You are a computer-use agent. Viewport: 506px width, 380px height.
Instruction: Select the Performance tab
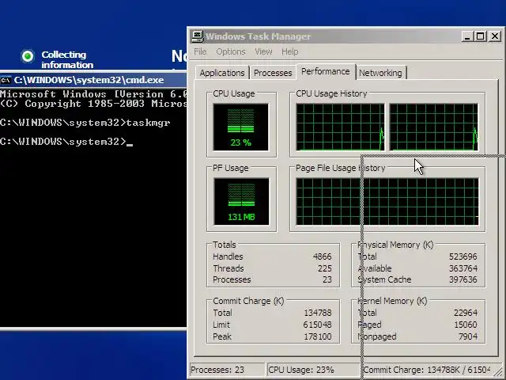[325, 71]
